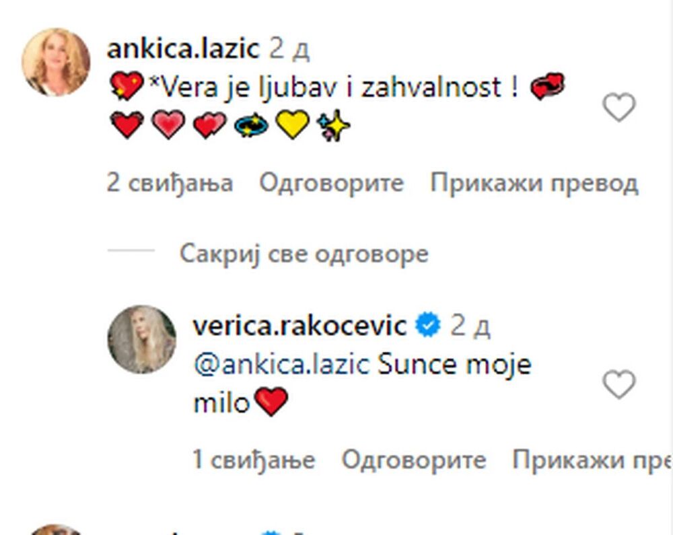The width and height of the screenshot is (673, 535).
Task: Open verica.rakocevic's profile picture
Action: pyautogui.click(x=142, y=339)
